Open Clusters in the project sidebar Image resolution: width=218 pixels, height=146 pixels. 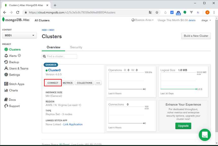12,49
